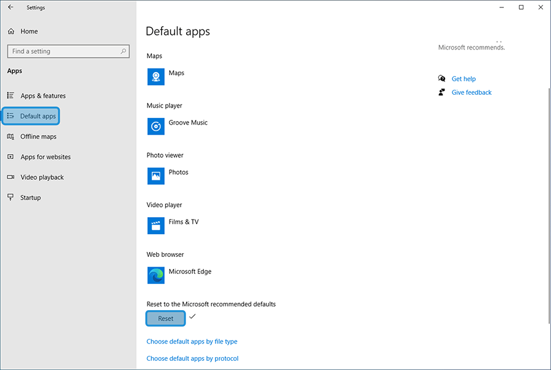
Task: Open Apps for websites settings
Action: [x=45, y=157]
